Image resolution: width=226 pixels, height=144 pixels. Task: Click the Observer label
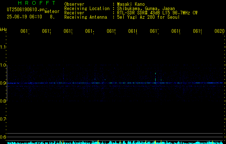74,4
